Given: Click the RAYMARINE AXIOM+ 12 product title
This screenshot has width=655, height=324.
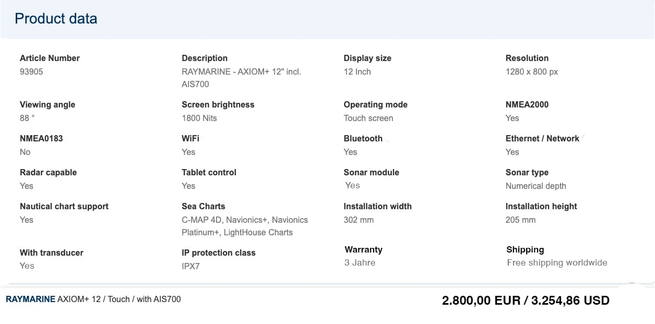Looking at the screenshot, I should click(93, 299).
